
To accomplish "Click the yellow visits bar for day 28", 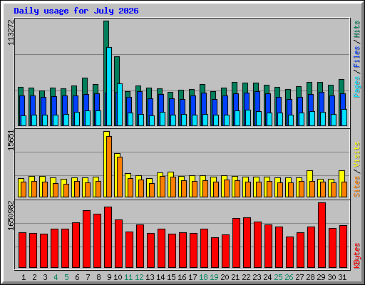I will pyautogui.click(x=309, y=175).
